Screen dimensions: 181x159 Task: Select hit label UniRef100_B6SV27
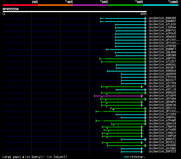162,80
